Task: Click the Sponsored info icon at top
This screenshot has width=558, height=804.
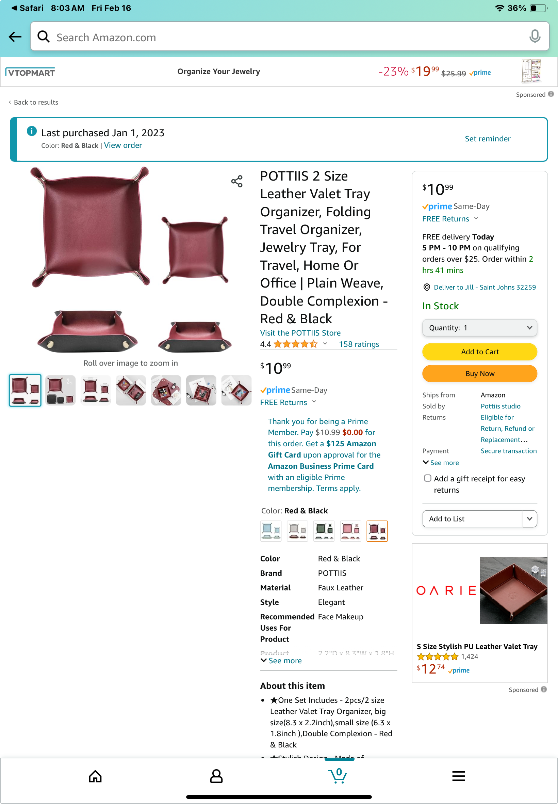Action: pos(551,94)
